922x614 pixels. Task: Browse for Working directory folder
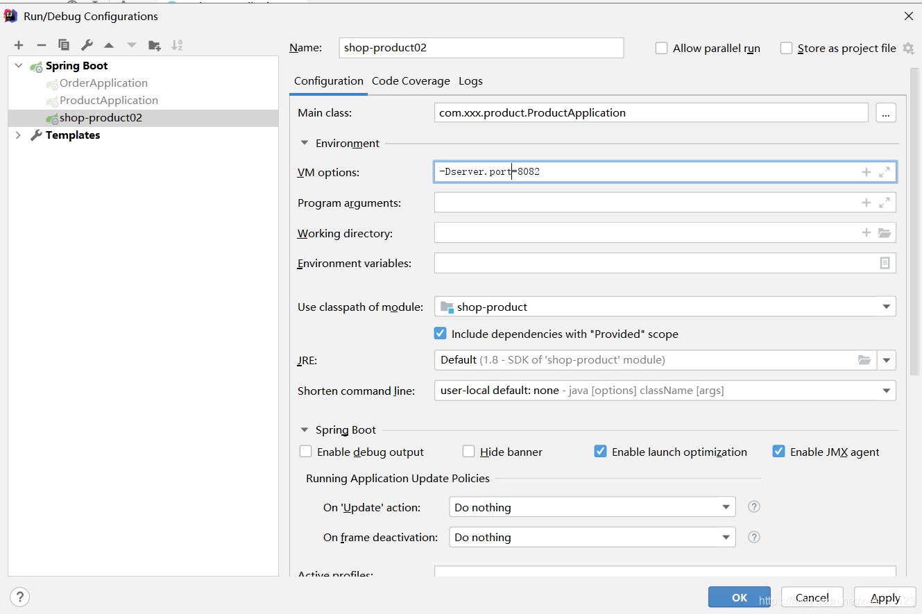click(885, 233)
